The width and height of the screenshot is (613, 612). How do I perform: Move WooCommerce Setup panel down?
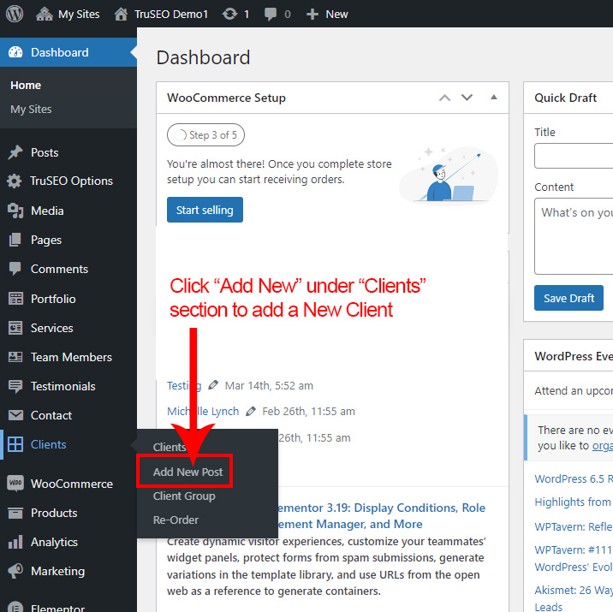(467, 98)
